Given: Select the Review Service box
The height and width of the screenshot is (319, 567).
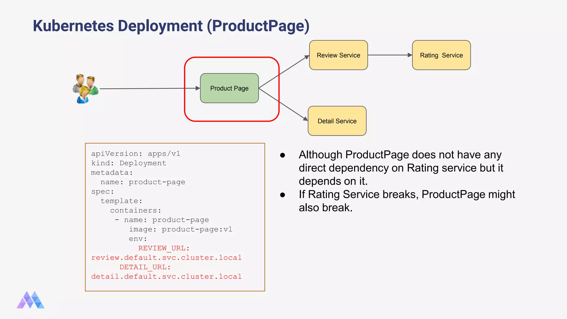Looking at the screenshot, I should [x=338, y=55].
